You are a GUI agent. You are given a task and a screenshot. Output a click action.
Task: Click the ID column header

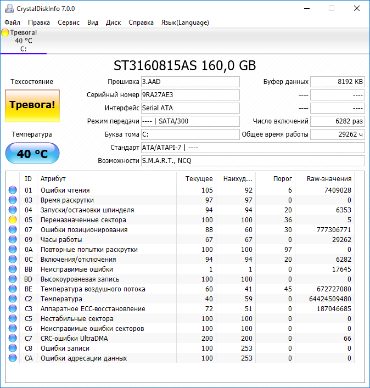point(28,179)
